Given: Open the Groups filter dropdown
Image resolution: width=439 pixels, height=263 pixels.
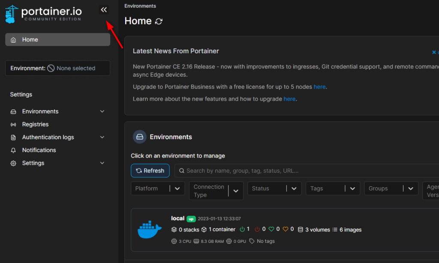Looking at the screenshot, I should click(391, 188).
